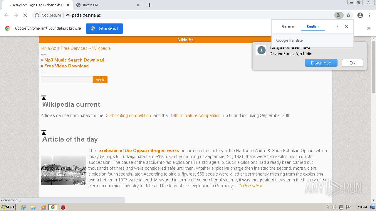Viewport: 376px width, 211px height.
Task: Click the Not secure site info icon
Action: (37, 15)
